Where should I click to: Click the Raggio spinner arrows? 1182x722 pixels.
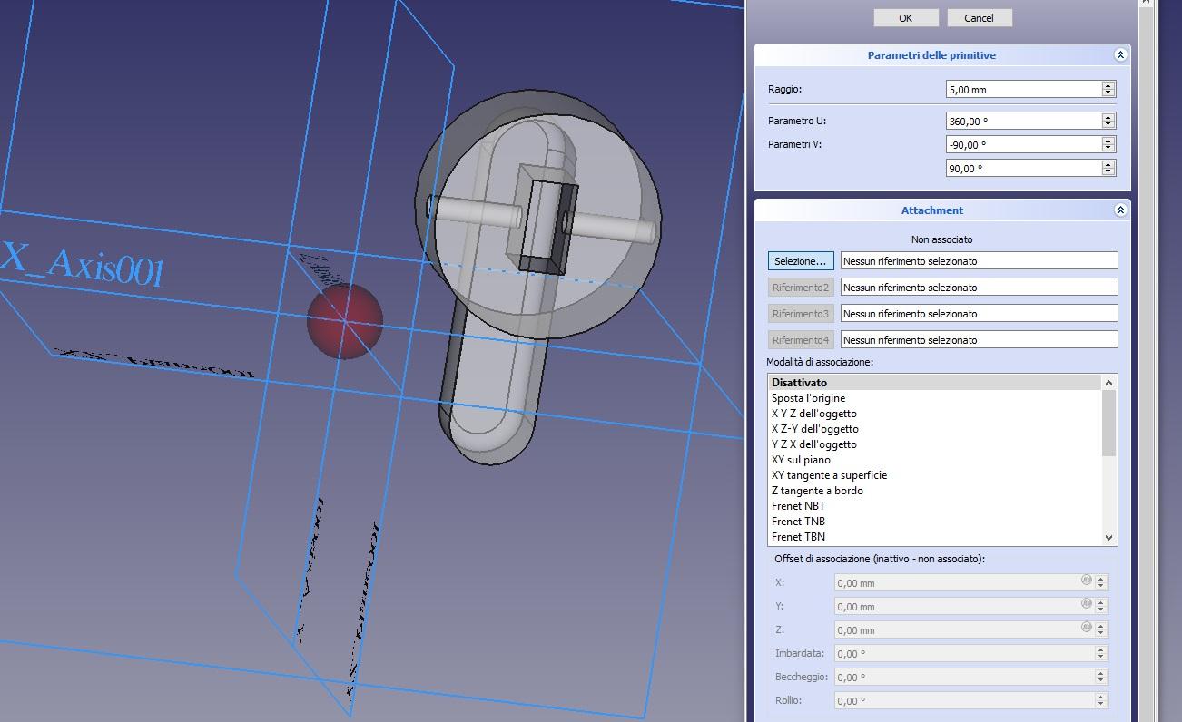point(1108,89)
